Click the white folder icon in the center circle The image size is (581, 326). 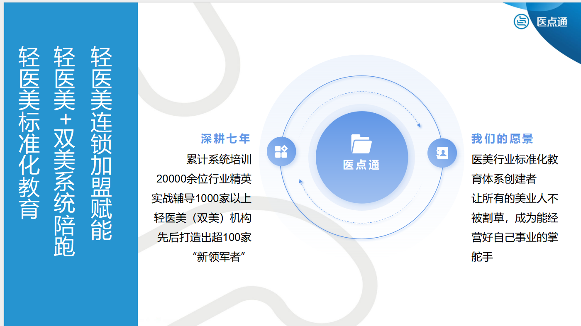tap(361, 144)
